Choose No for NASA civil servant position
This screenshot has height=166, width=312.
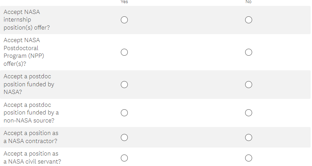(x=248, y=158)
